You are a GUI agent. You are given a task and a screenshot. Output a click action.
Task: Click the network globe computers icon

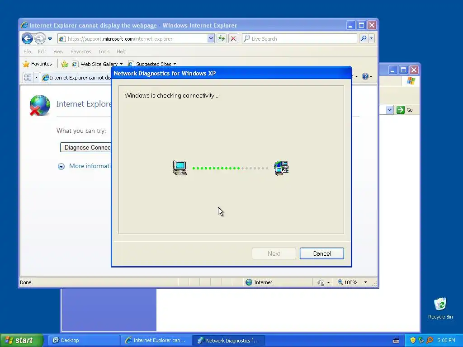[x=281, y=168]
